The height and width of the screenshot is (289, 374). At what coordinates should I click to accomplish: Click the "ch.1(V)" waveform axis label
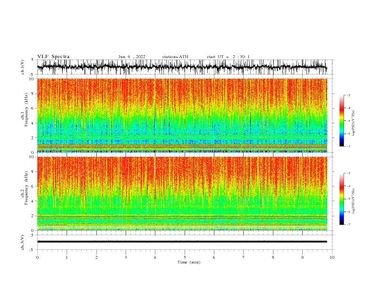(x=23, y=67)
